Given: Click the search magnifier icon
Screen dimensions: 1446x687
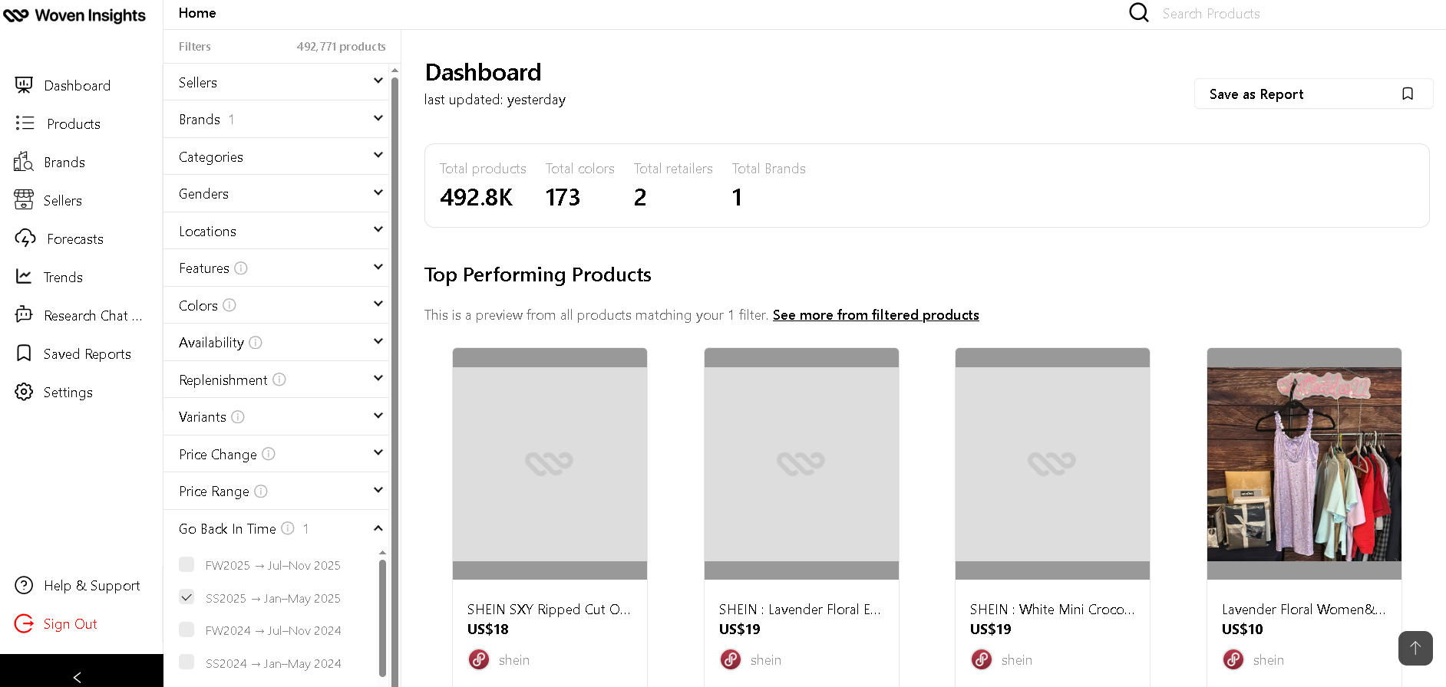Looking at the screenshot, I should [1139, 13].
